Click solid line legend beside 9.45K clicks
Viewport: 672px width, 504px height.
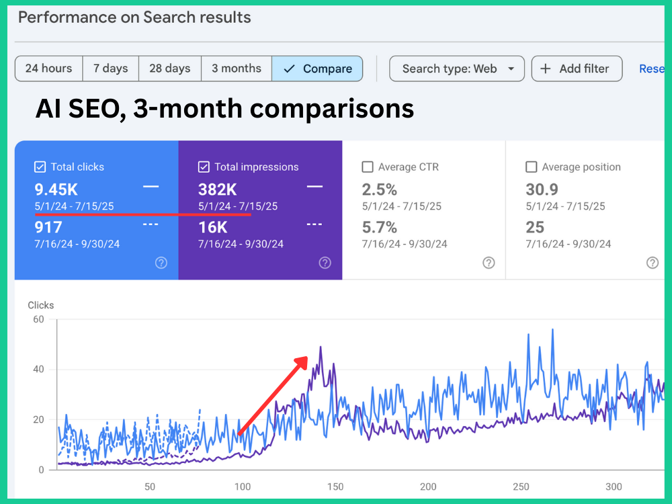click(x=151, y=186)
